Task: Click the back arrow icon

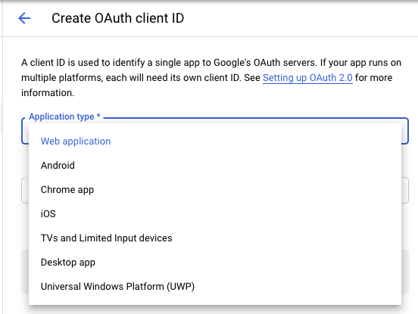Action: 24,18
